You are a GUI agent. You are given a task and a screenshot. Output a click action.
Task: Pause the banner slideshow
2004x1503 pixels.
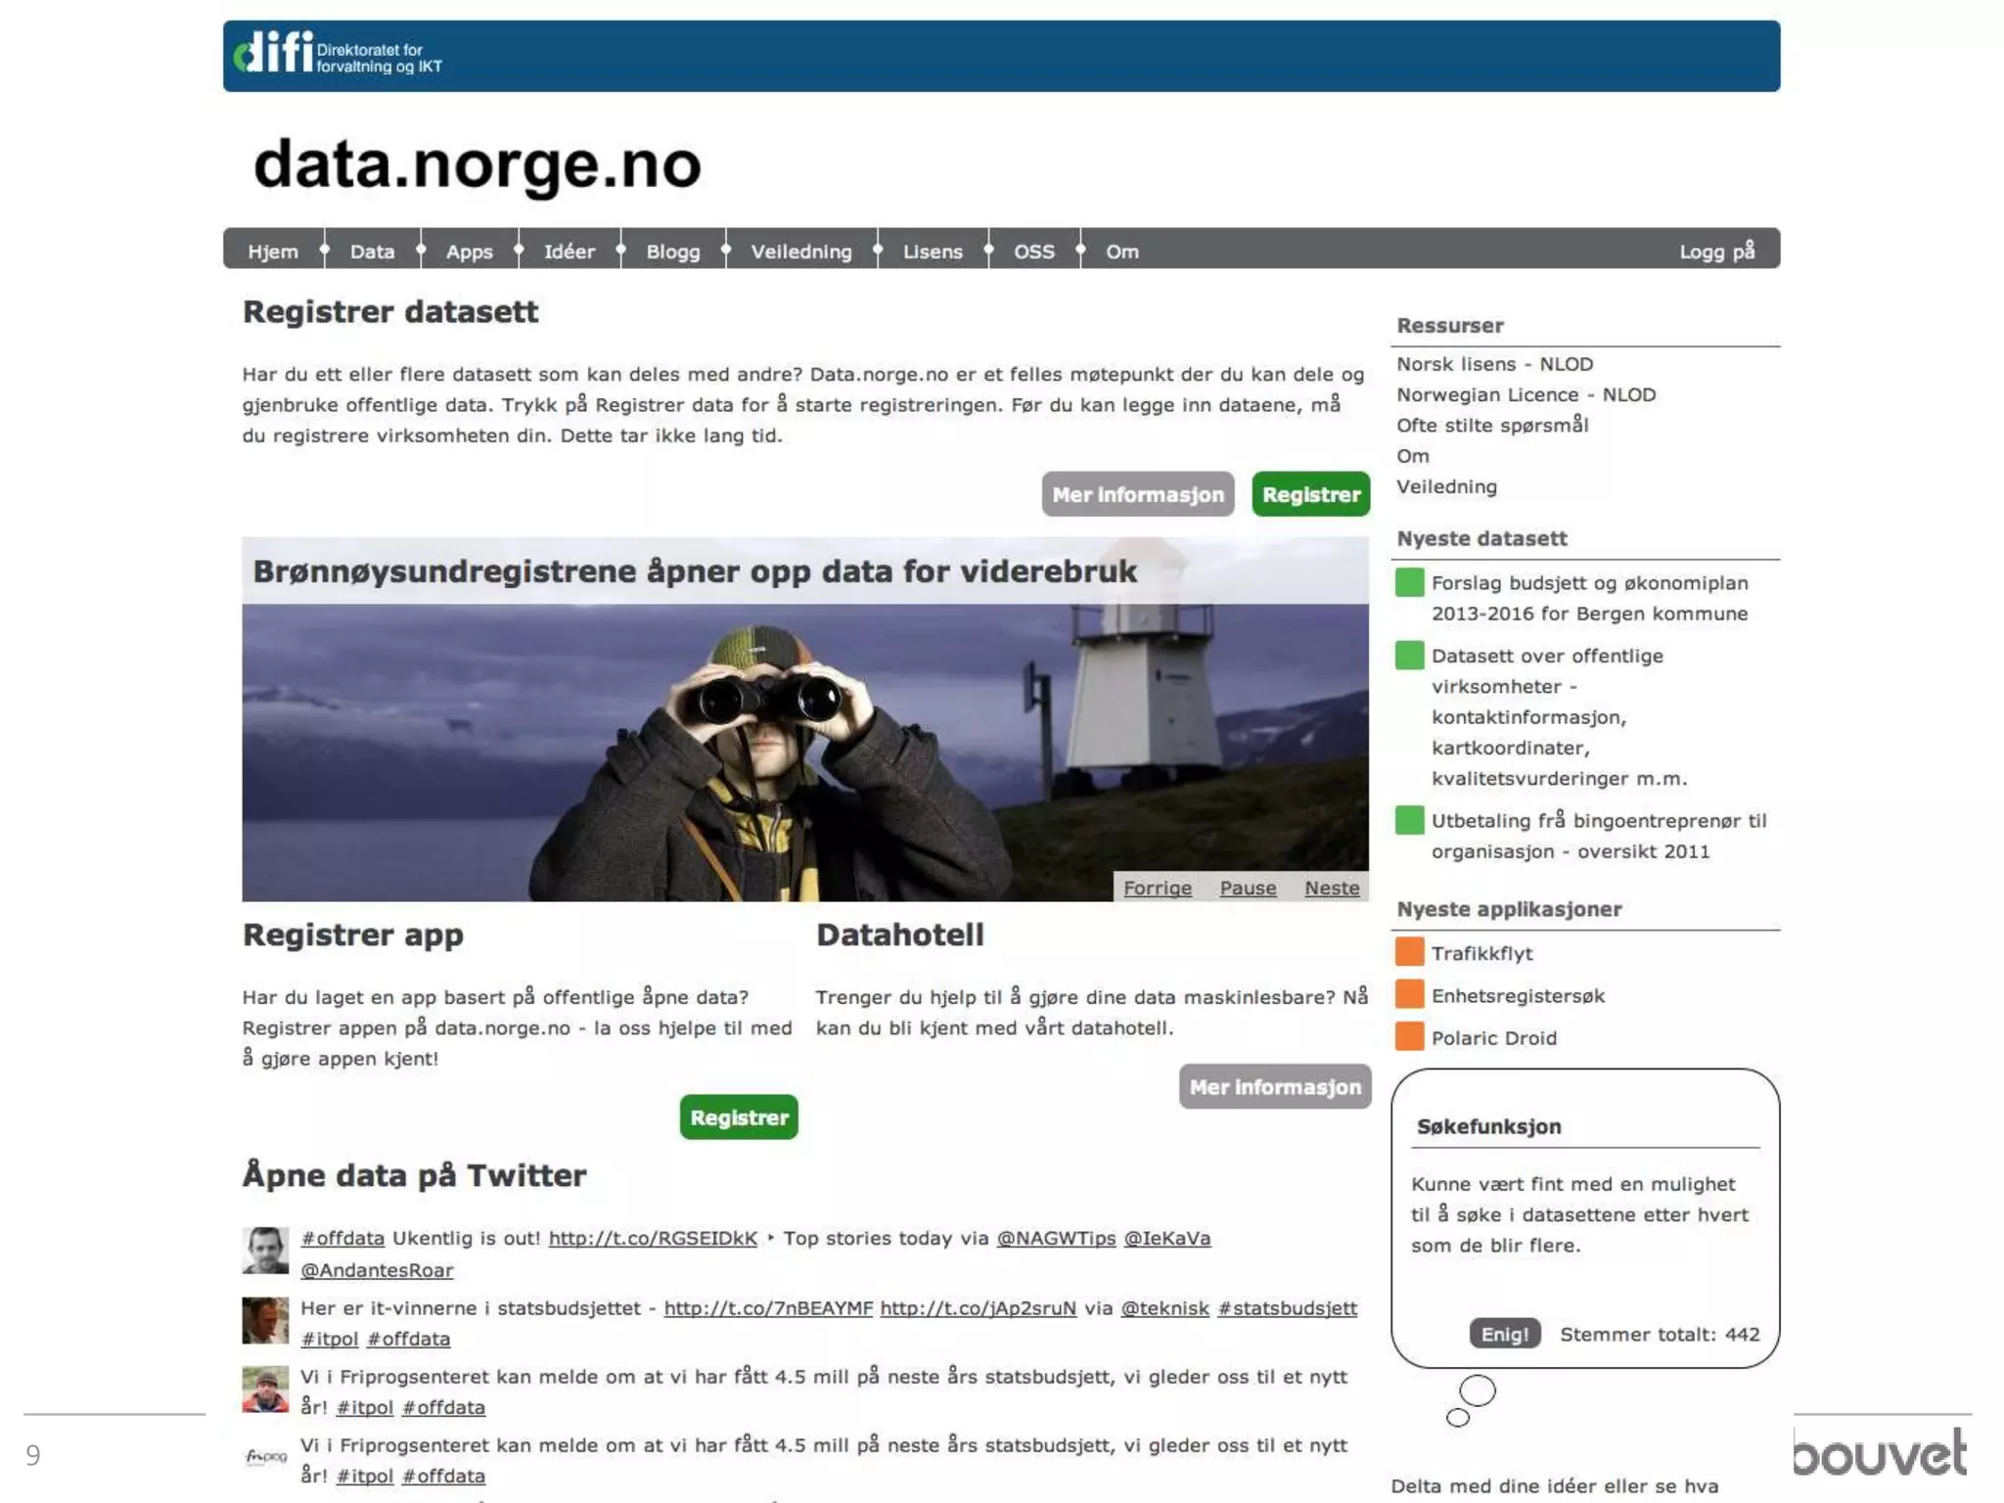tap(1248, 888)
